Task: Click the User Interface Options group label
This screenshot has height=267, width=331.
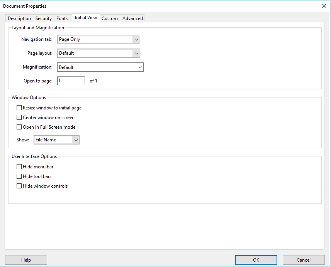Action: tap(34, 156)
